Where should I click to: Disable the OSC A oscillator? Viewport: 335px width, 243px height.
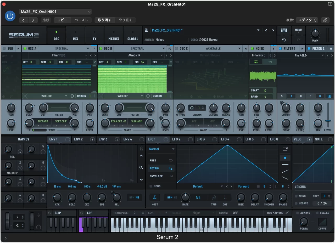pyautogui.click(x=25, y=49)
